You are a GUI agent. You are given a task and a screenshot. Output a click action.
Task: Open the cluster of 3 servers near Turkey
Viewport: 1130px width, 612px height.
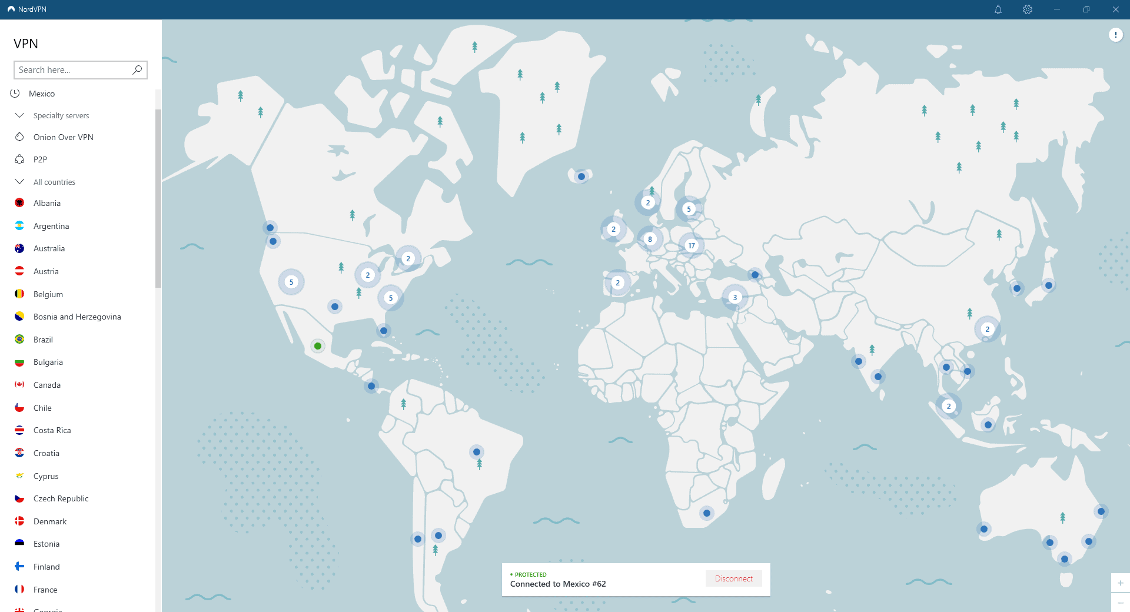click(734, 297)
